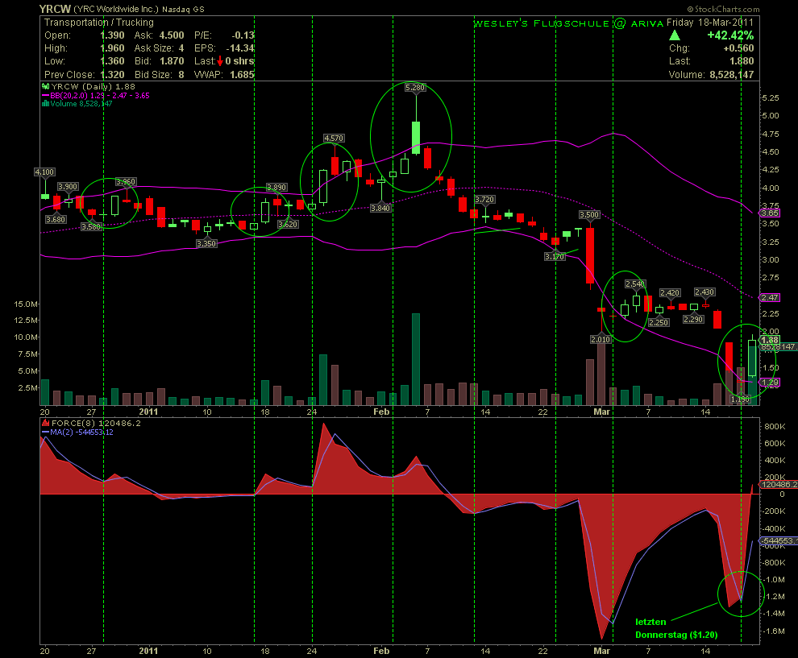Click the 2.010 price low label

point(601,339)
